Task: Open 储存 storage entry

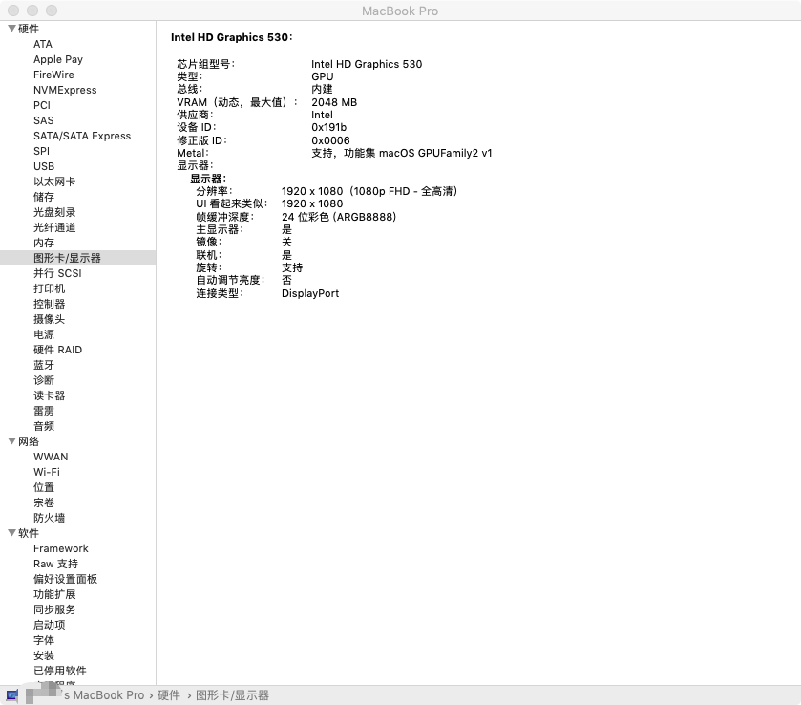Action: 44,197
